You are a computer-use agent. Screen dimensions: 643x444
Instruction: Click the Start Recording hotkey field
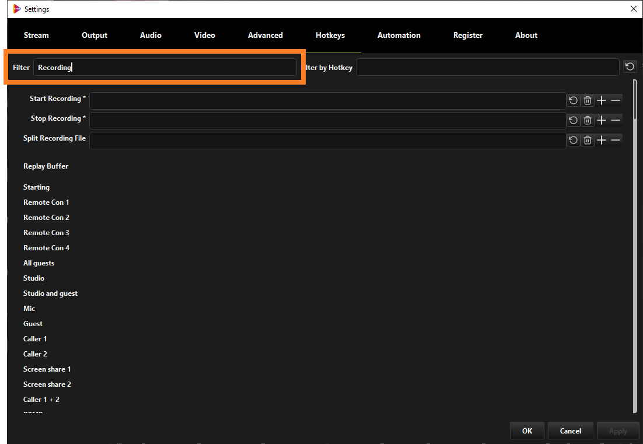coord(328,101)
